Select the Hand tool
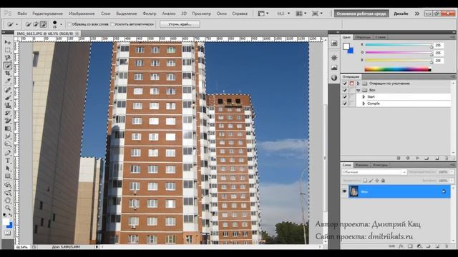 (8, 200)
